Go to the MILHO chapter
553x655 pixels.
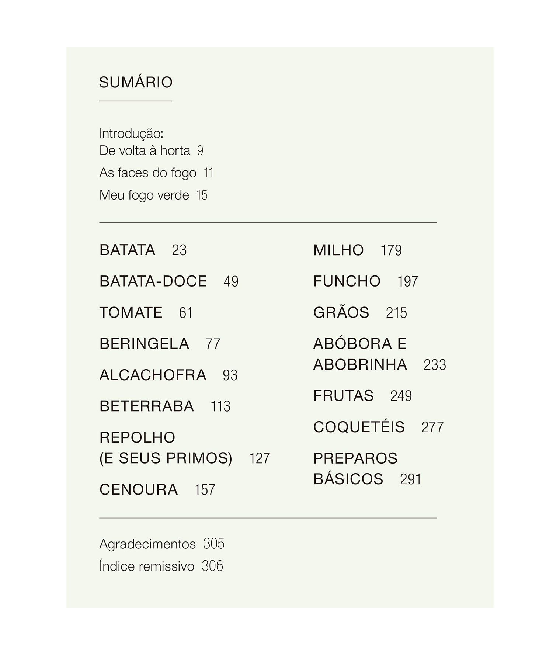[x=338, y=250]
